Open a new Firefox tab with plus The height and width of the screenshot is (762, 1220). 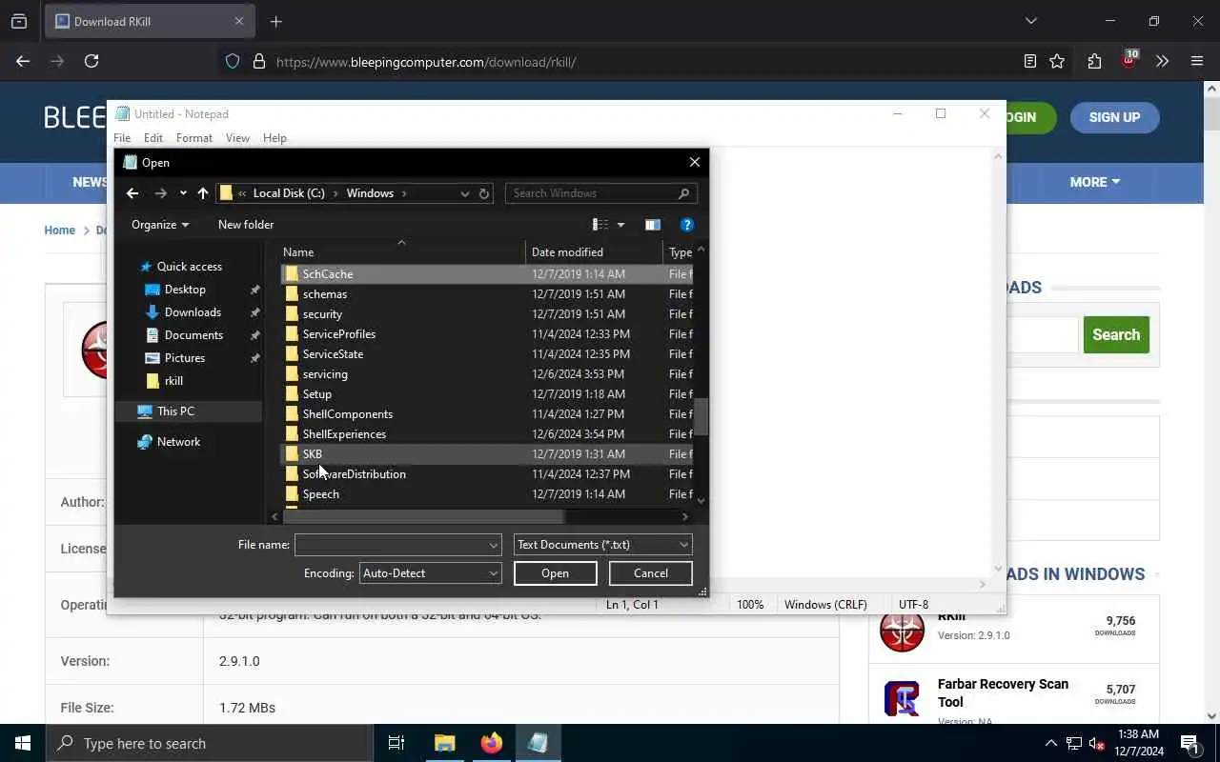(276, 21)
